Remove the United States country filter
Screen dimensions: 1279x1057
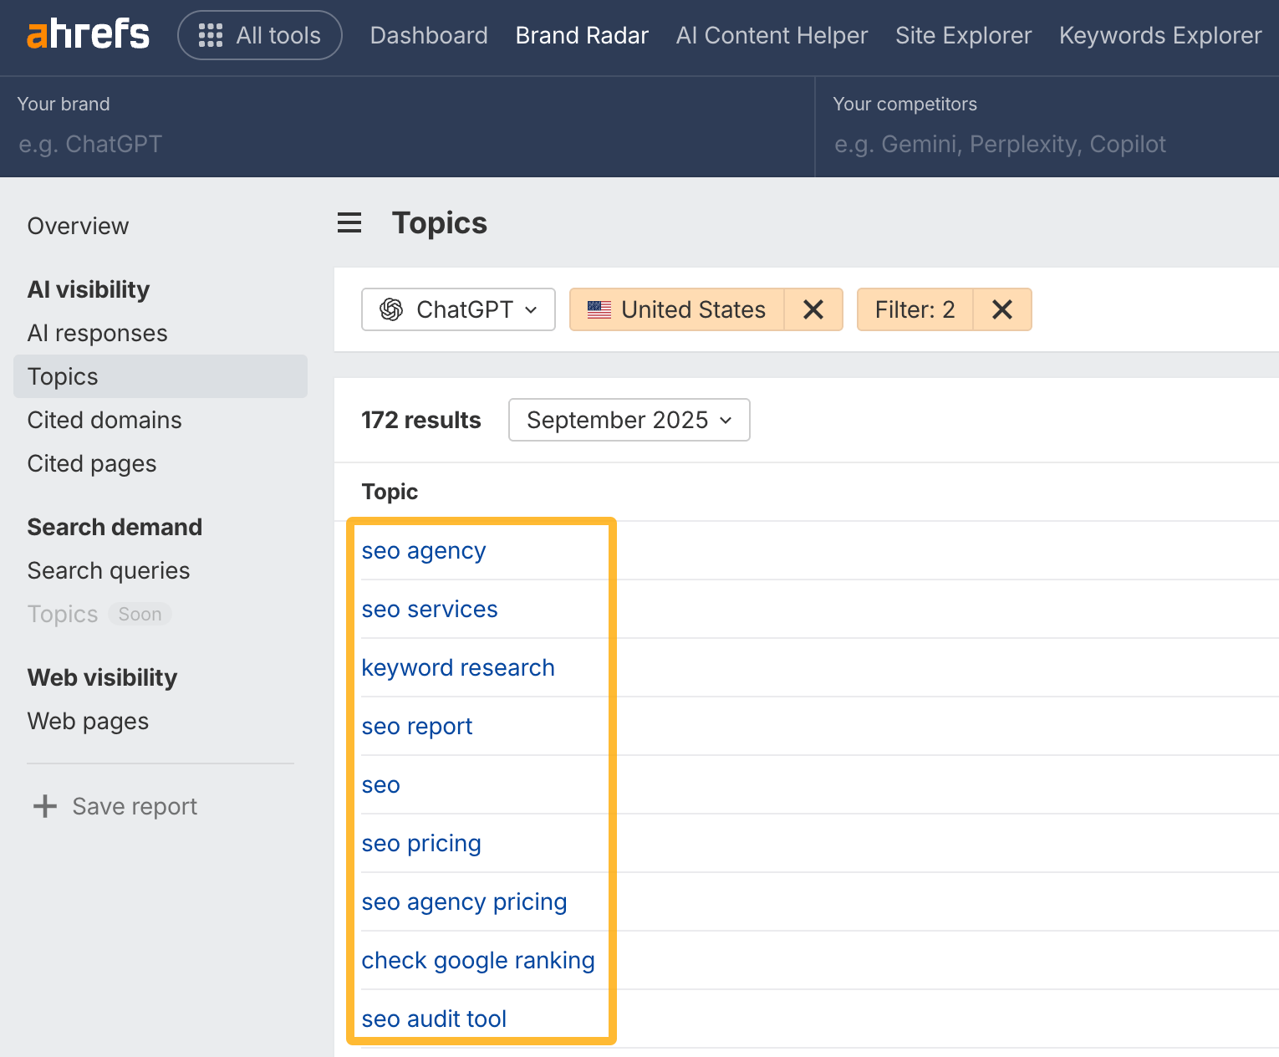click(x=812, y=309)
